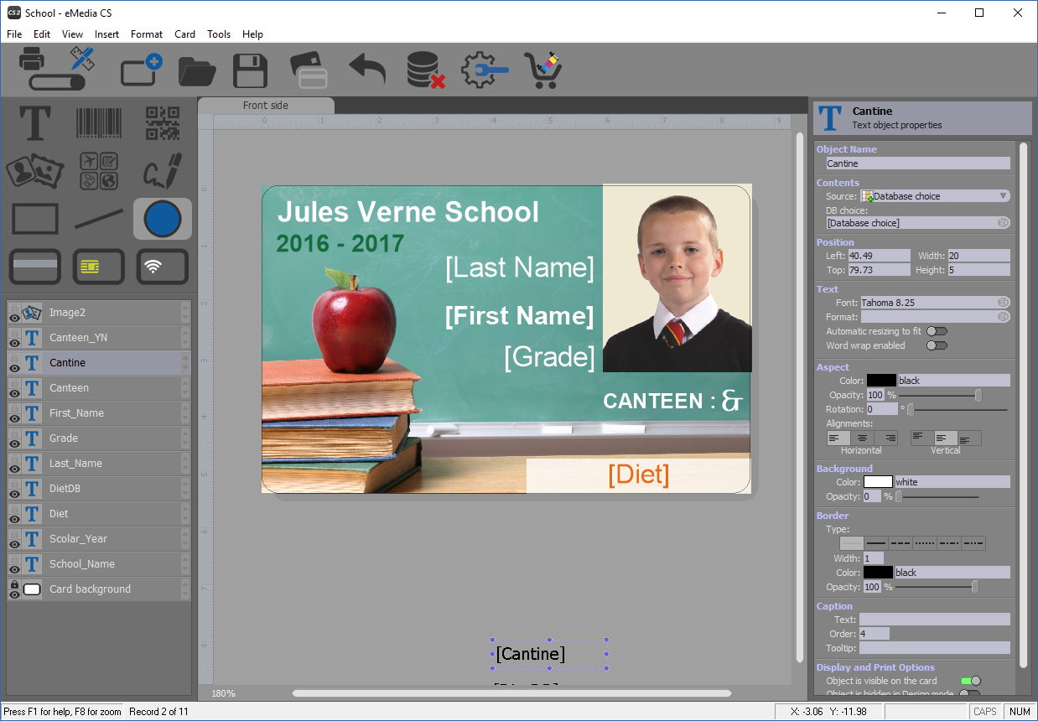1038x721 pixels.
Task: Switch to the Front side tab
Action: pyautogui.click(x=266, y=106)
